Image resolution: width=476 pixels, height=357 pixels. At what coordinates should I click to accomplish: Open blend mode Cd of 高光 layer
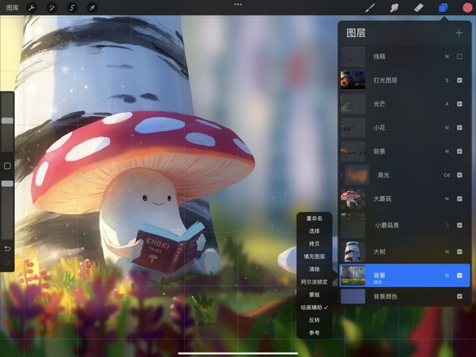point(447,175)
